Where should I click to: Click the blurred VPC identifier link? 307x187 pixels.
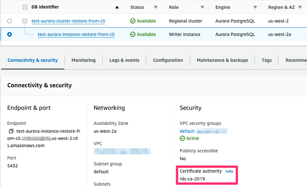(x=122, y=151)
